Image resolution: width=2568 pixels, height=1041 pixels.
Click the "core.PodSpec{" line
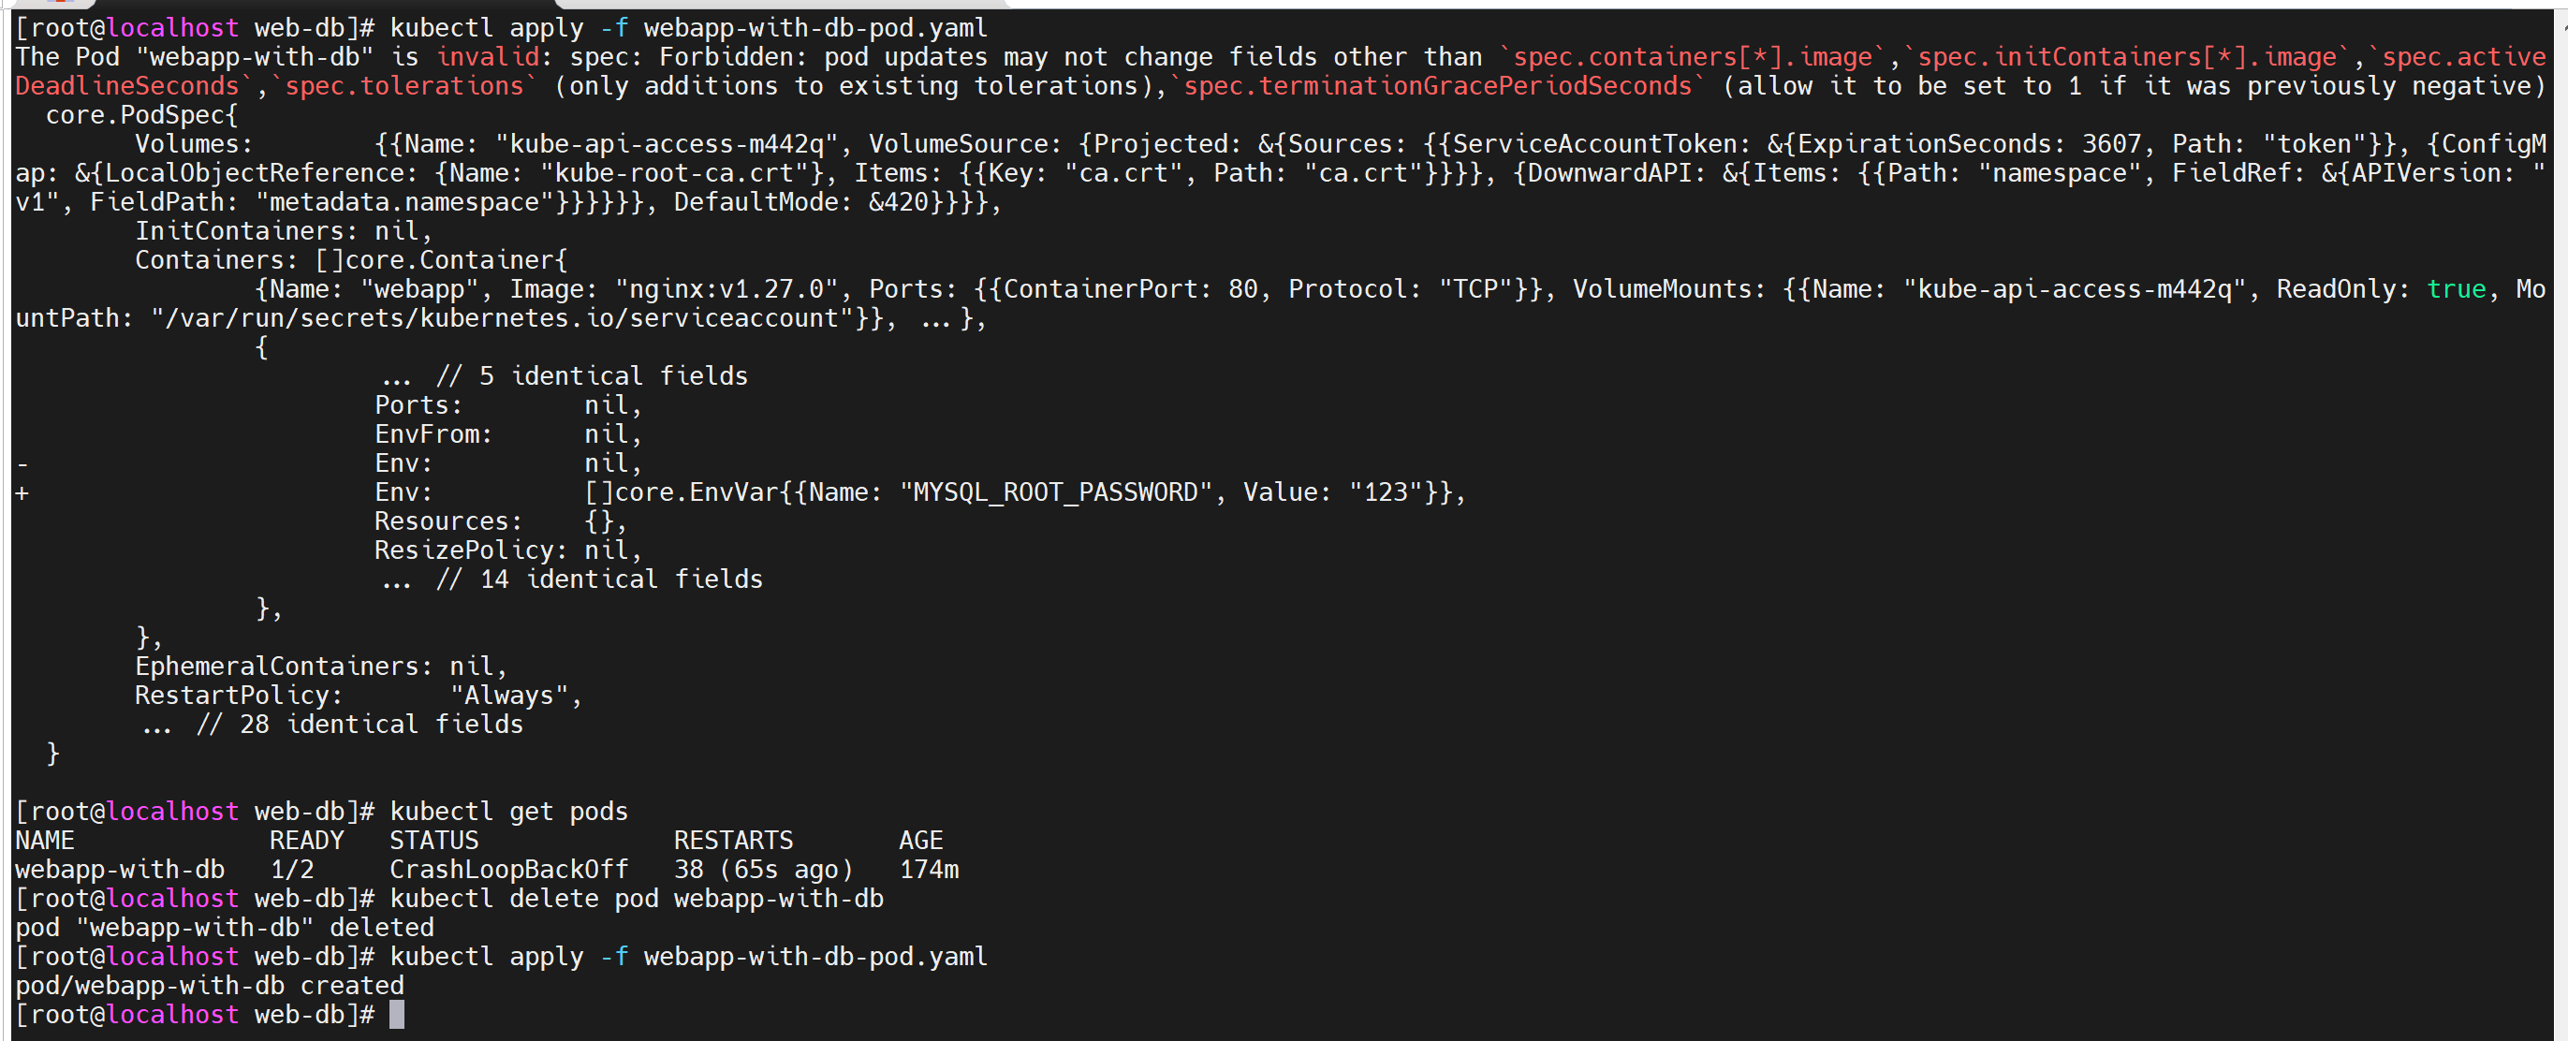[x=141, y=116]
